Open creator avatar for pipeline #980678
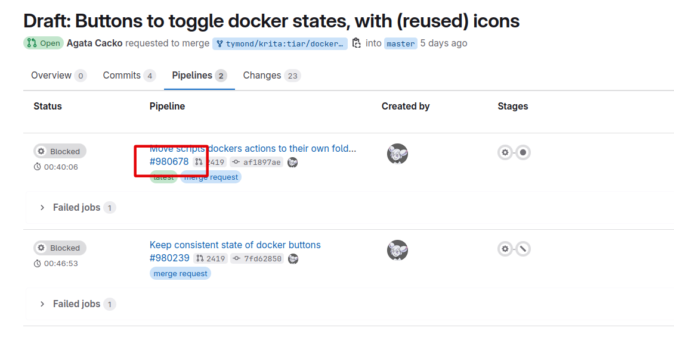The width and height of the screenshot is (674, 353). 397,154
